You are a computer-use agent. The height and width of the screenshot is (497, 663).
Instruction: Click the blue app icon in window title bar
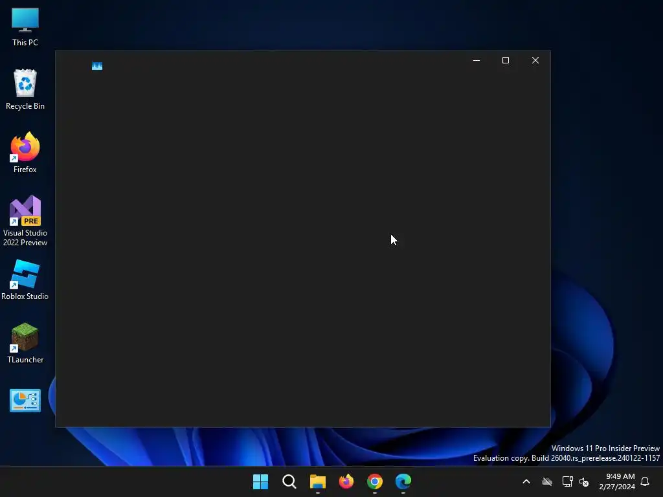click(97, 66)
